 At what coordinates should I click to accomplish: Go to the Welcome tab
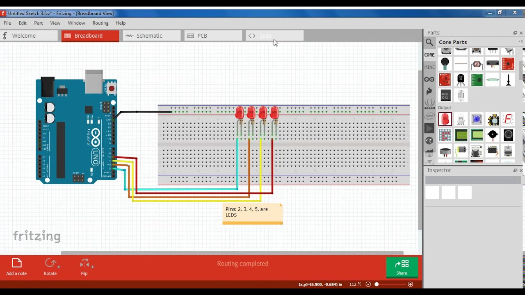29,36
